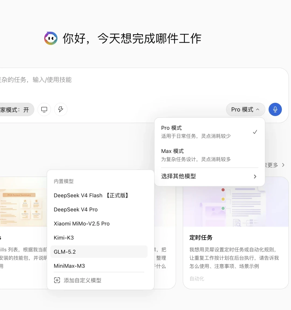Click the plus icon for adding custom model
The image size is (291, 310).
pos(57,280)
